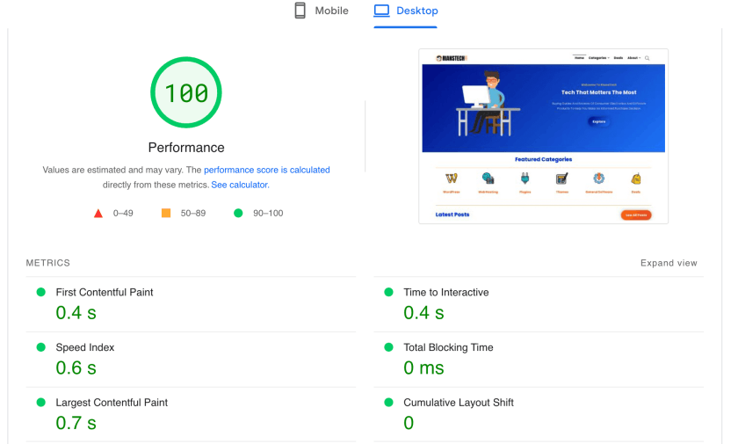Click the green dot beside Largest Contentful Paint
This screenshot has height=444, width=738.
click(41, 402)
